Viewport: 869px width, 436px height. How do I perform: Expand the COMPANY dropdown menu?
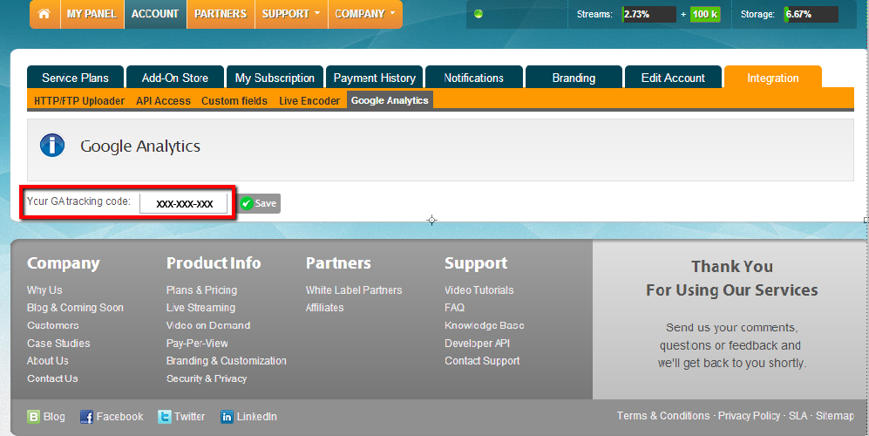tap(365, 14)
